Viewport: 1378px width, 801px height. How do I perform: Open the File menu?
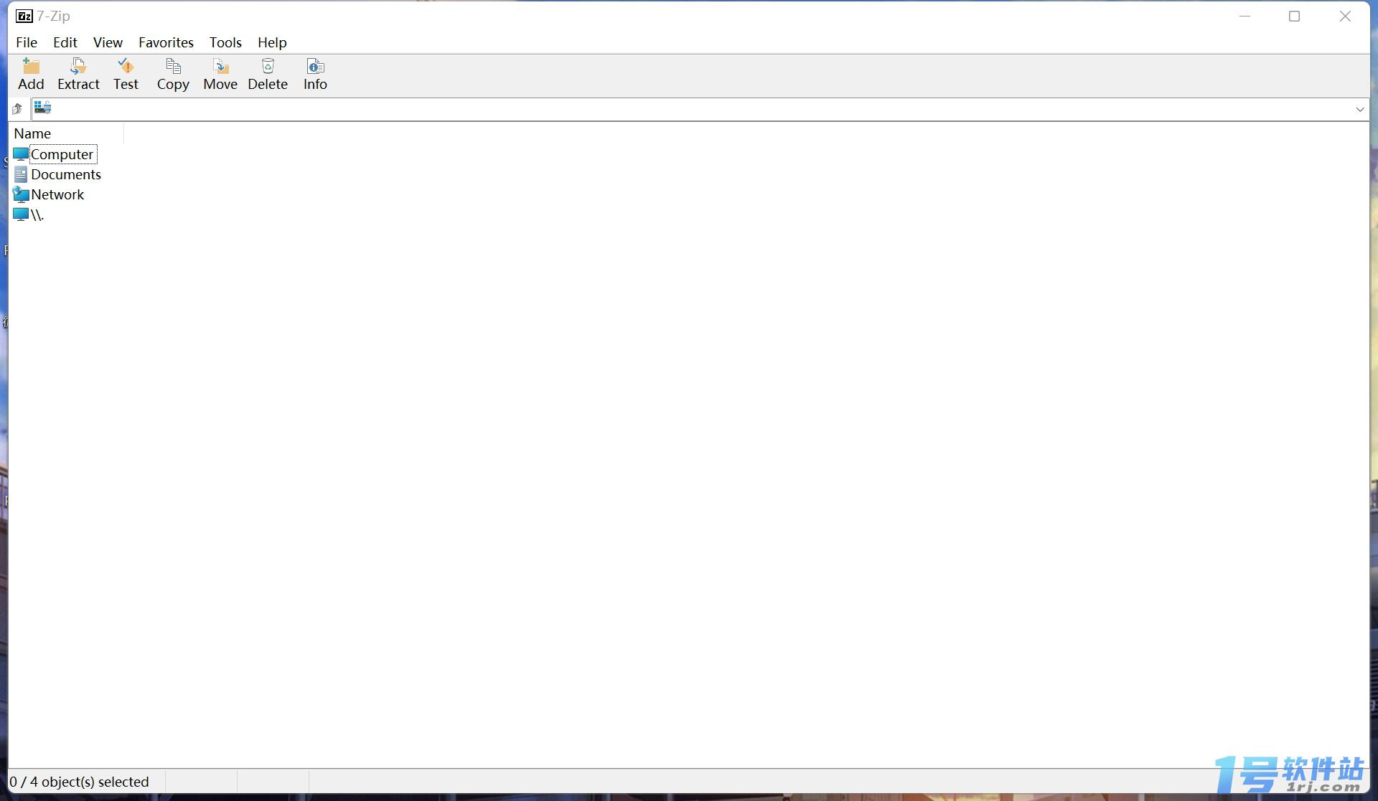tap(26, 42)
